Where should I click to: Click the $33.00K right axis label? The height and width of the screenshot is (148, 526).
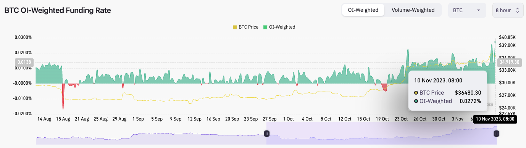(x=507, y=70)
